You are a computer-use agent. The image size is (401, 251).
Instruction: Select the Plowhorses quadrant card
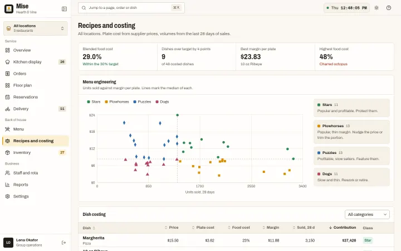[351, 132]
